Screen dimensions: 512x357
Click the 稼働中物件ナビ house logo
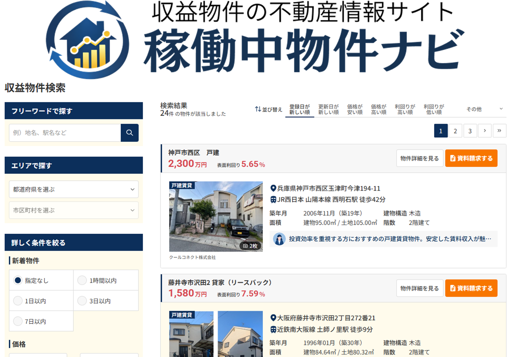point(88,40)
